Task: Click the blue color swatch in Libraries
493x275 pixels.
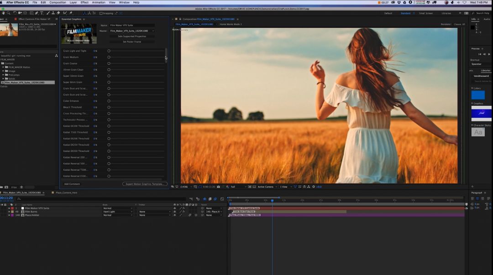Action: click(478, 95)
